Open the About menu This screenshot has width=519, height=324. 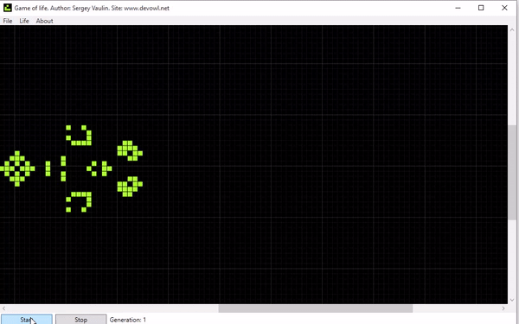click(44, 21)
